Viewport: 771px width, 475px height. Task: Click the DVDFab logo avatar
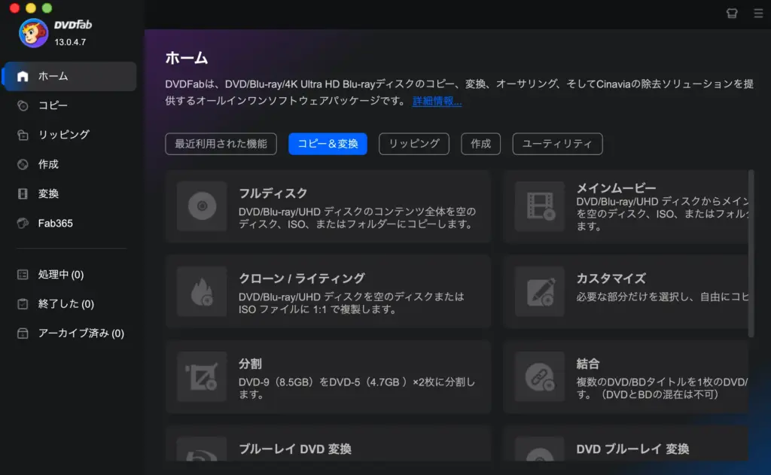[32, 32]
